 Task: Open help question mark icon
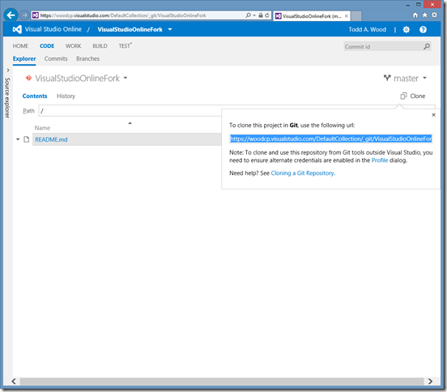pyautogui.click(x=423, y=29)
